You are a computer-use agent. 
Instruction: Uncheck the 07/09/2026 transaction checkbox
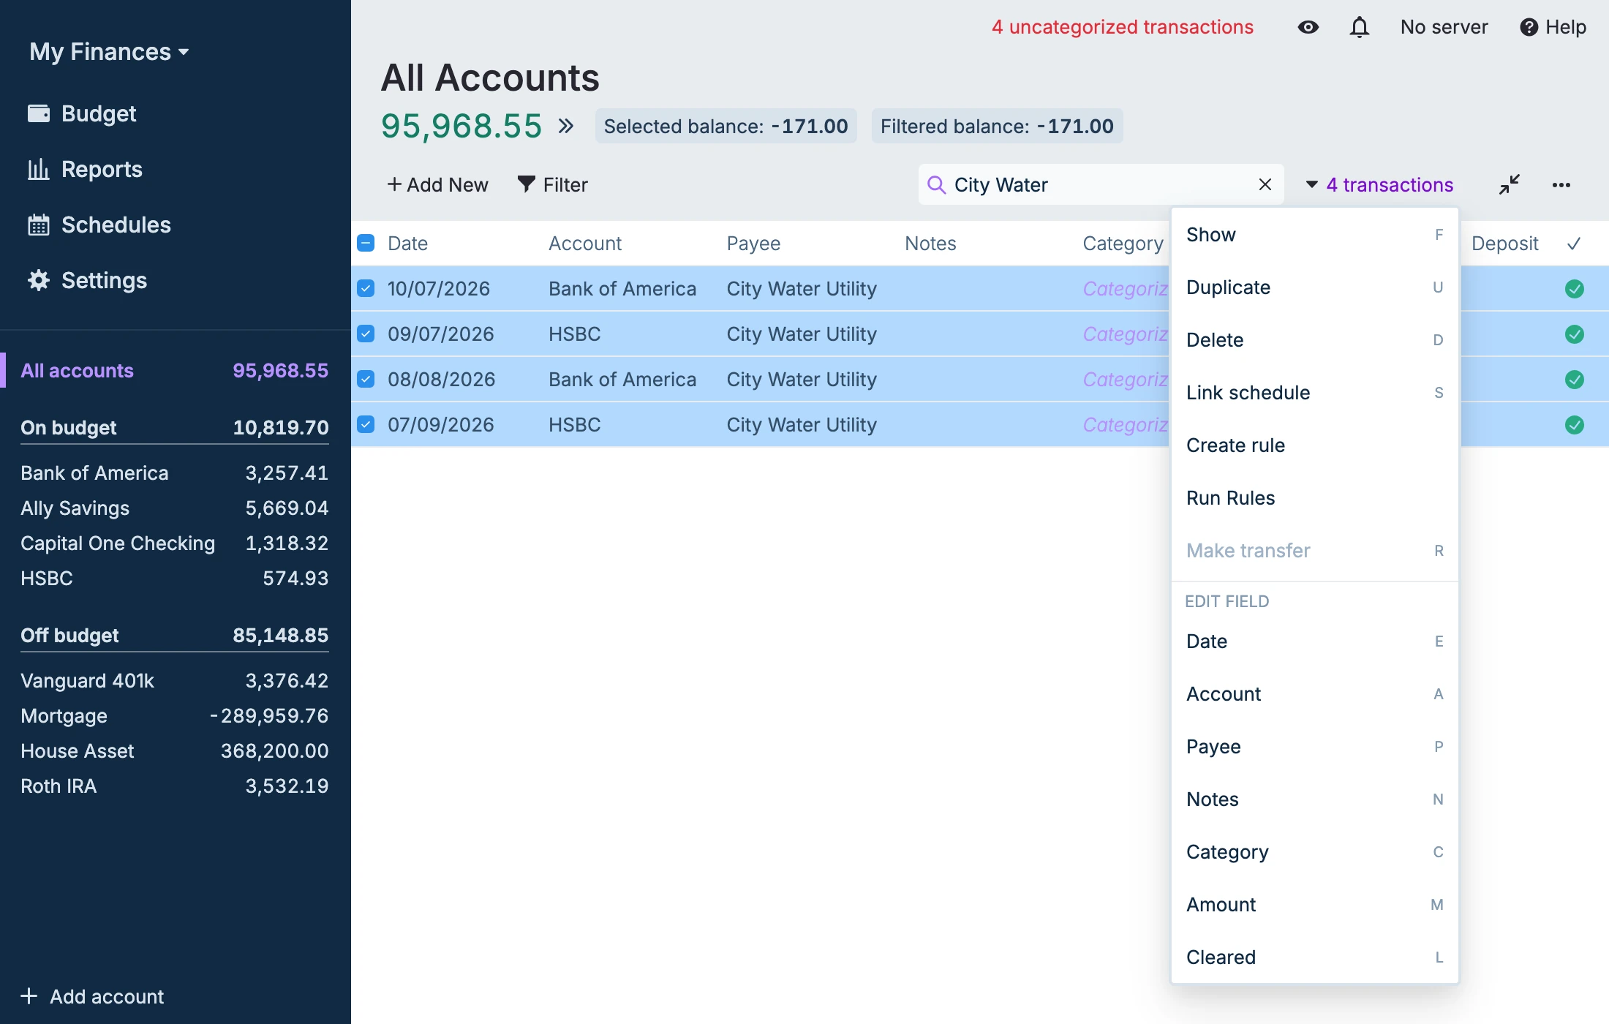(x=366, y=424)
